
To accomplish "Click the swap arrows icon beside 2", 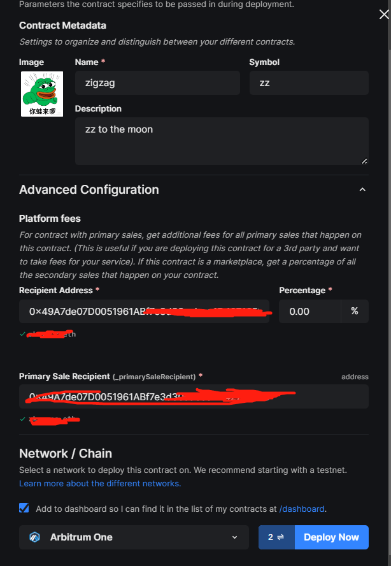I will click(x=280, y=537).
